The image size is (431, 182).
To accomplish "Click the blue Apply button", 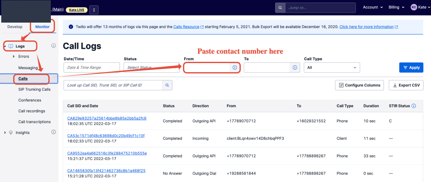I will [411, 67].
